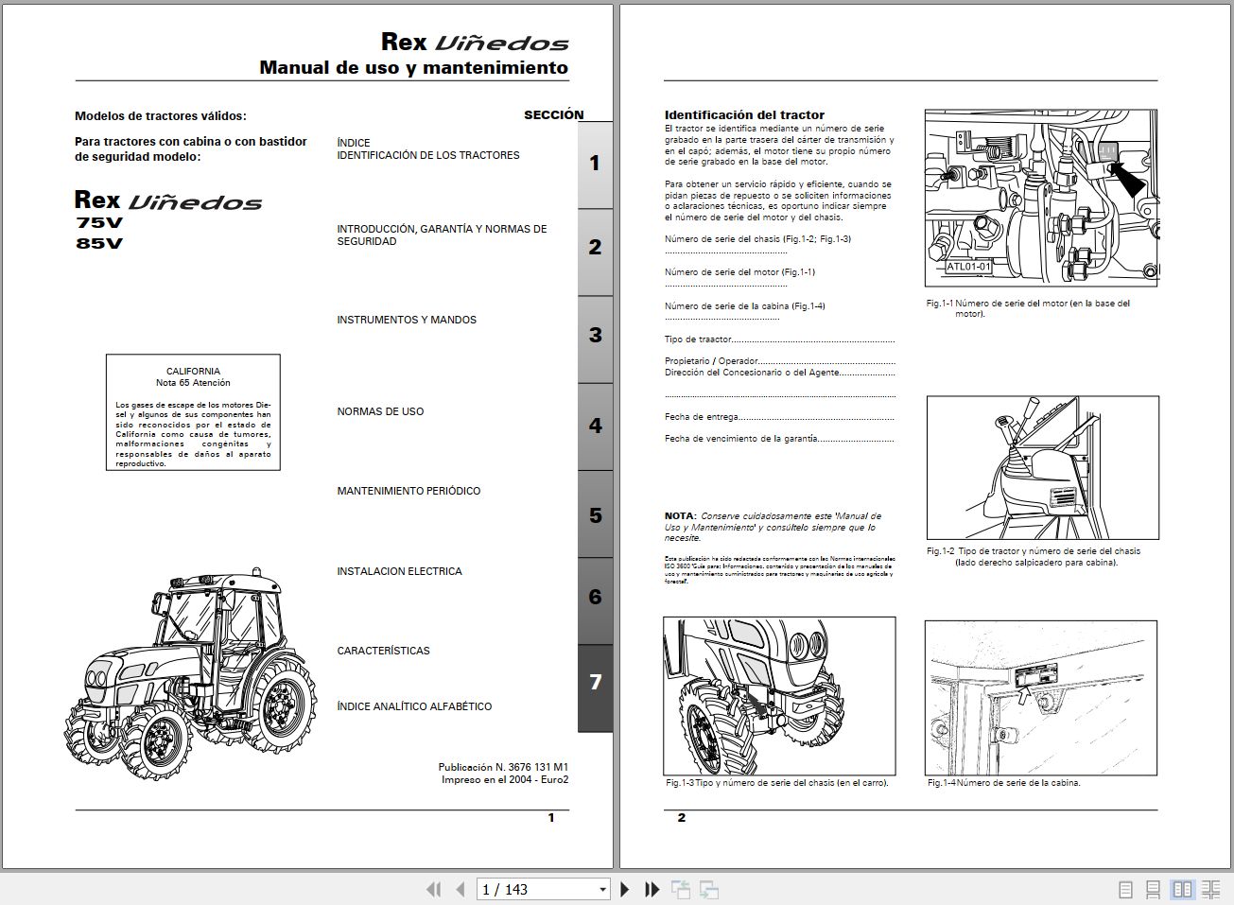Click 'Impreso en el 2004 - Euro2' text

[505, 780]
